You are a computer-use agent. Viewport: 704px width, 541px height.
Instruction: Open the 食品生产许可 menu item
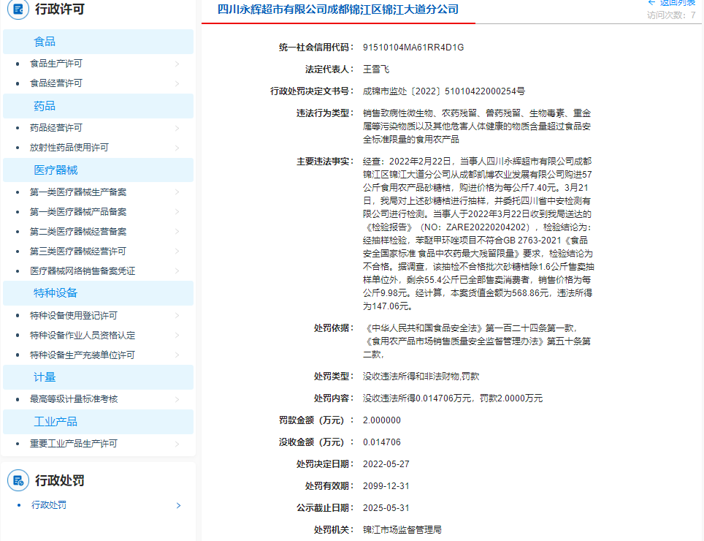56,64
